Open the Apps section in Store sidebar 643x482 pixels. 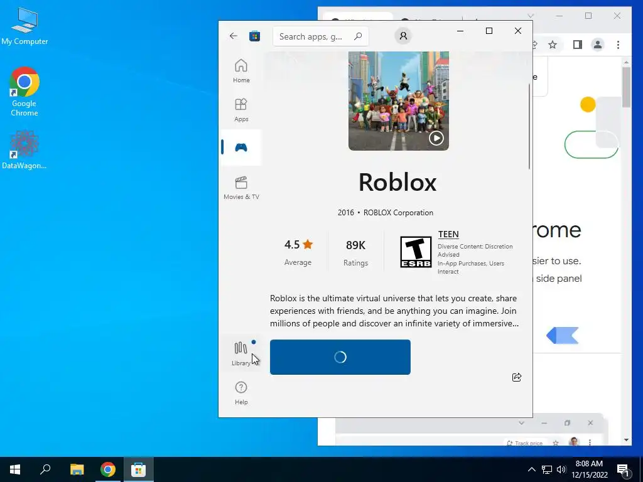[241, 110]
